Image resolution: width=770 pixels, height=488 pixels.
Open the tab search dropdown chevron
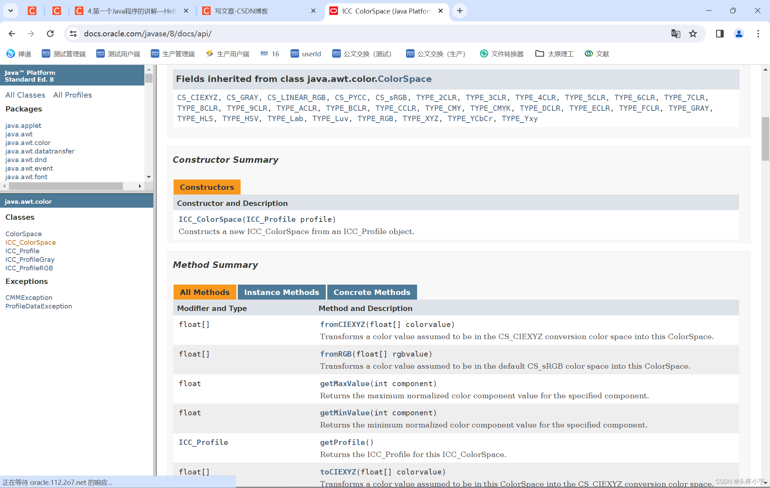[x=11, y=11]
